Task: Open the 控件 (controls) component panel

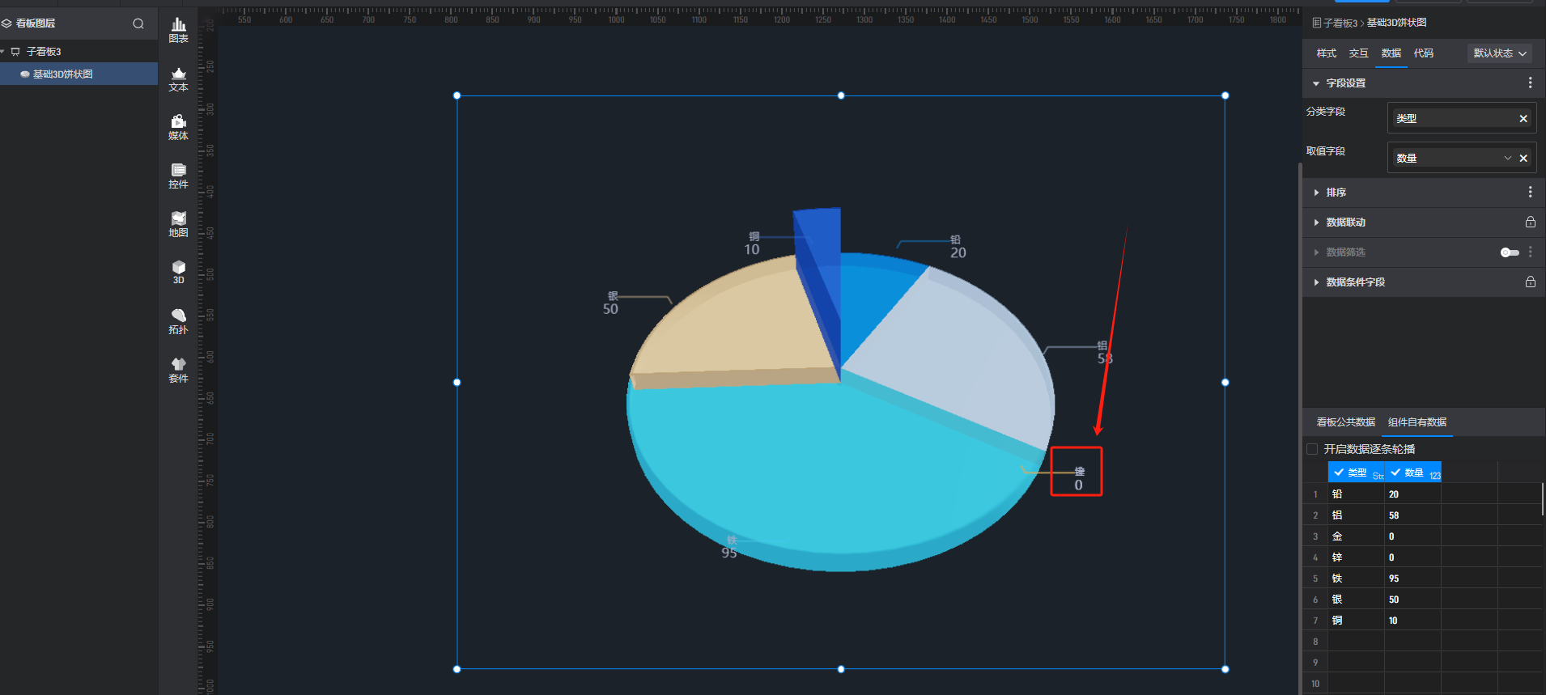Action: pyautogui.click(x=178, y=176)
